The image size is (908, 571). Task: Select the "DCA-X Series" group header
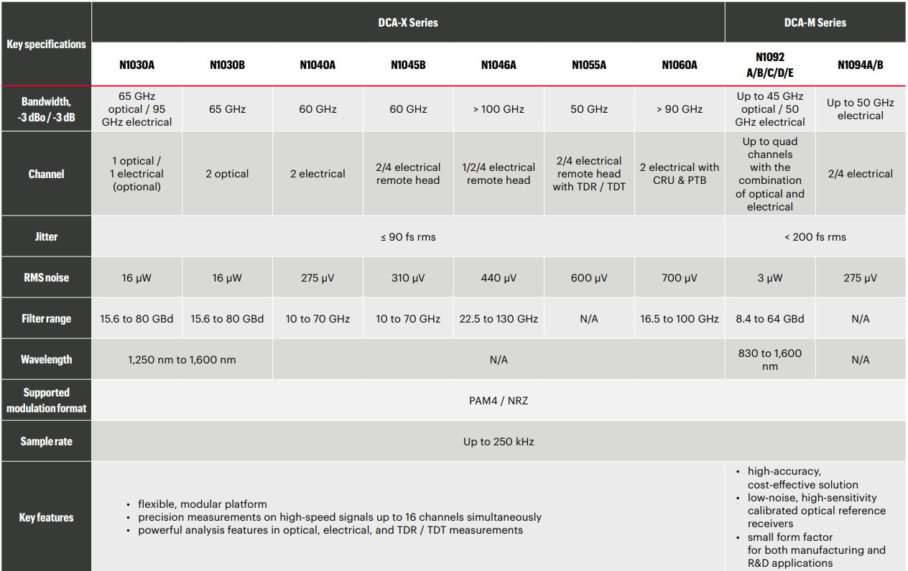pyautogui.click(x=408, y=22)
